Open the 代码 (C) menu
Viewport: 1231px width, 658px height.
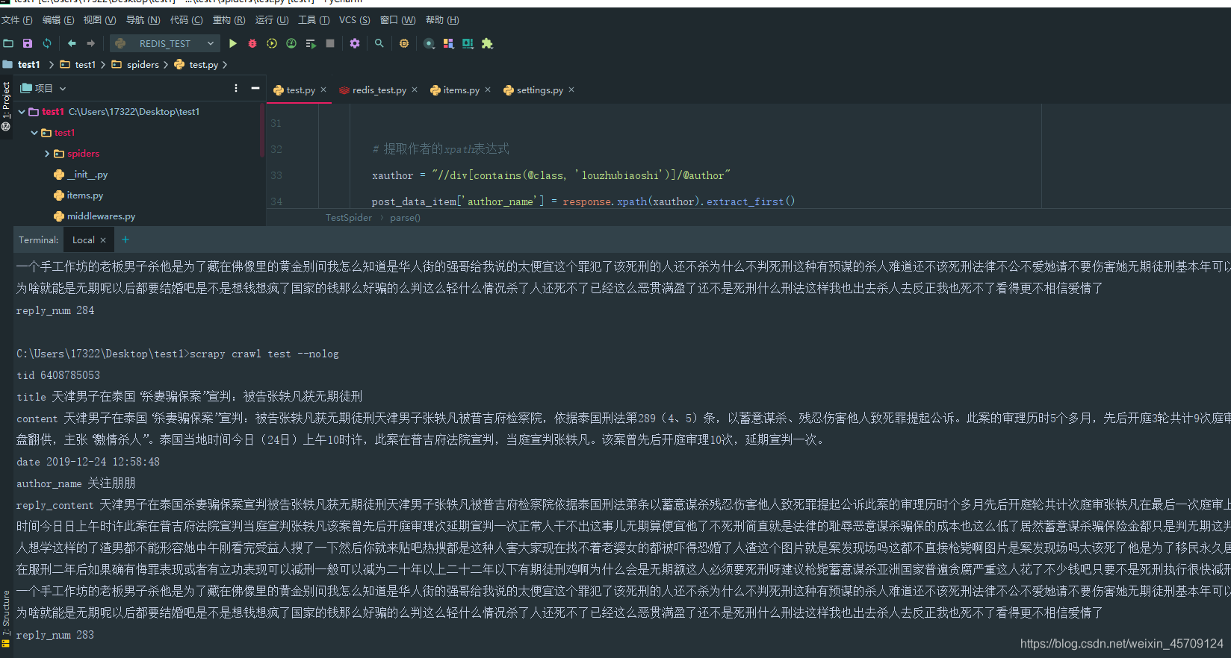click(x=186, y=20)
